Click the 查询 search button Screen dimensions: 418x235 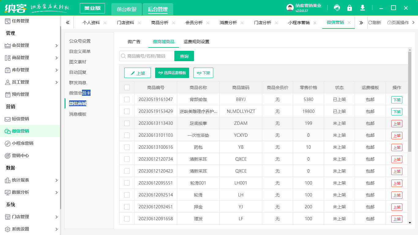click(184, 56)
